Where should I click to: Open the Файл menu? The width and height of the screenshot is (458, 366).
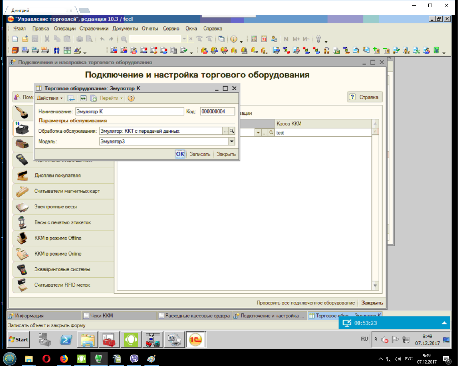point(20,29)
